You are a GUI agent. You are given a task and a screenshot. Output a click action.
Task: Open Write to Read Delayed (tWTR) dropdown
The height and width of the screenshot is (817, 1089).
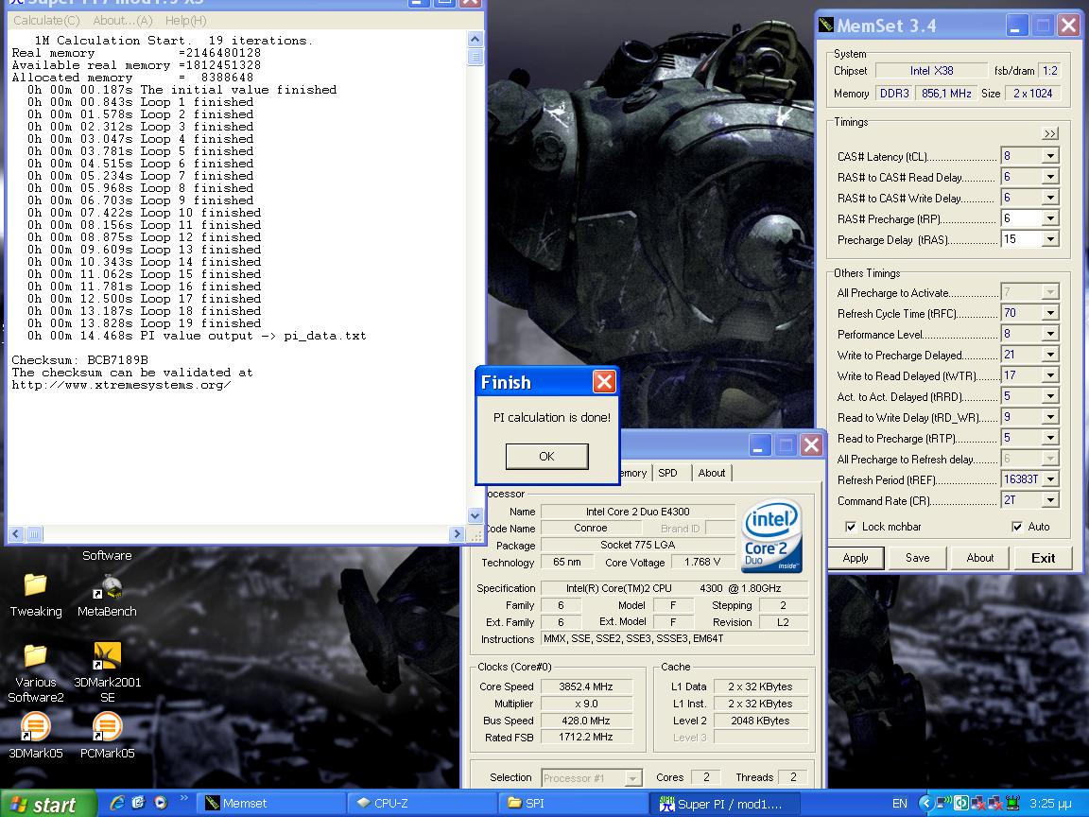tap(1049, 375)
